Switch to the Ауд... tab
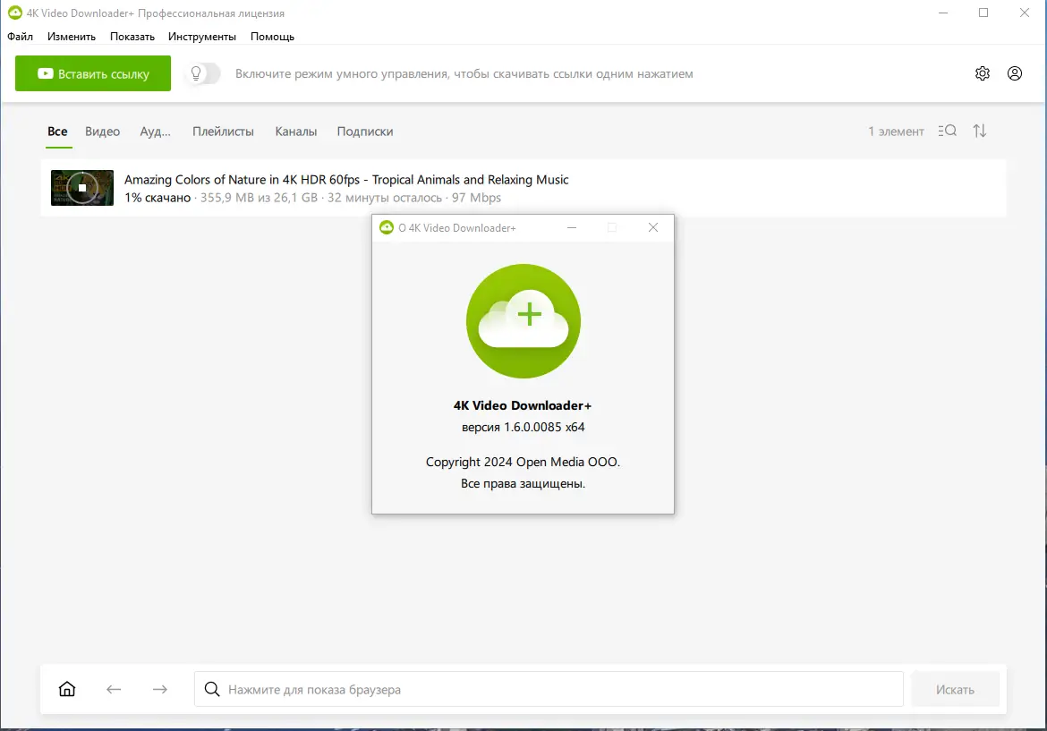1047x731 pixels. (x=155, y=132)
